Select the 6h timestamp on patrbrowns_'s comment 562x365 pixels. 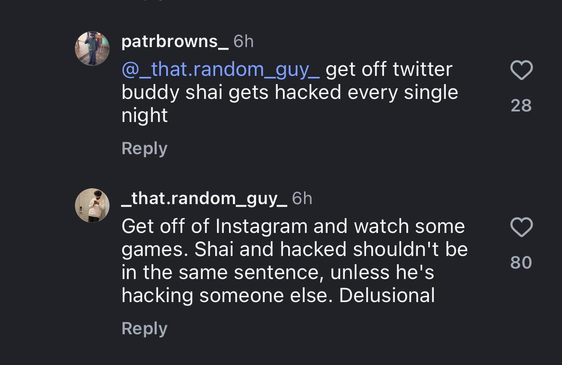[243, 41]
